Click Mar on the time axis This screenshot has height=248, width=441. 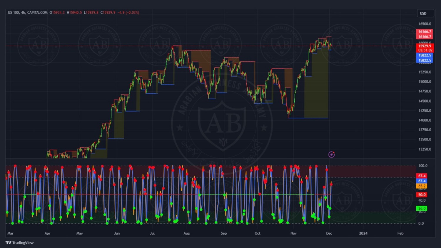pyautogui.click(x=10, y=233)
